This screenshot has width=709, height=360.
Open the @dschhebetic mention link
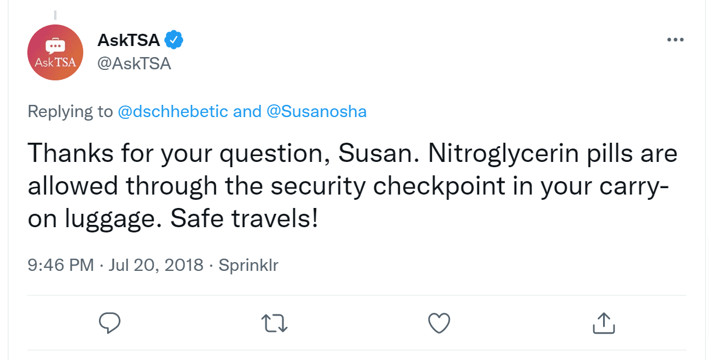(173, 111)
